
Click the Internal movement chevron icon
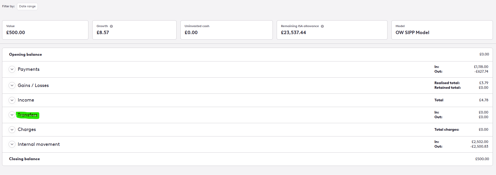point(12,144)
